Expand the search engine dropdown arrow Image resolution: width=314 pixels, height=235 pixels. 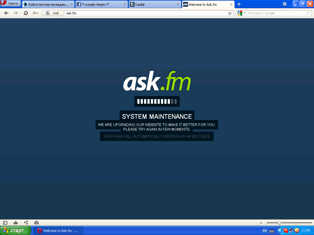pyautogui.click(x=245, y=13)
